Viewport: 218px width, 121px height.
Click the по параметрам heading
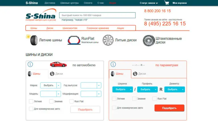click(167, 65)
